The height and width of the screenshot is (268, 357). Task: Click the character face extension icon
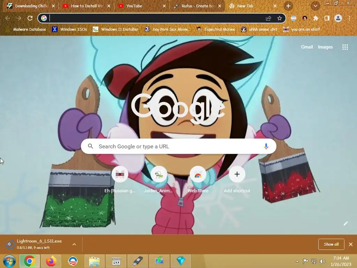305,18
